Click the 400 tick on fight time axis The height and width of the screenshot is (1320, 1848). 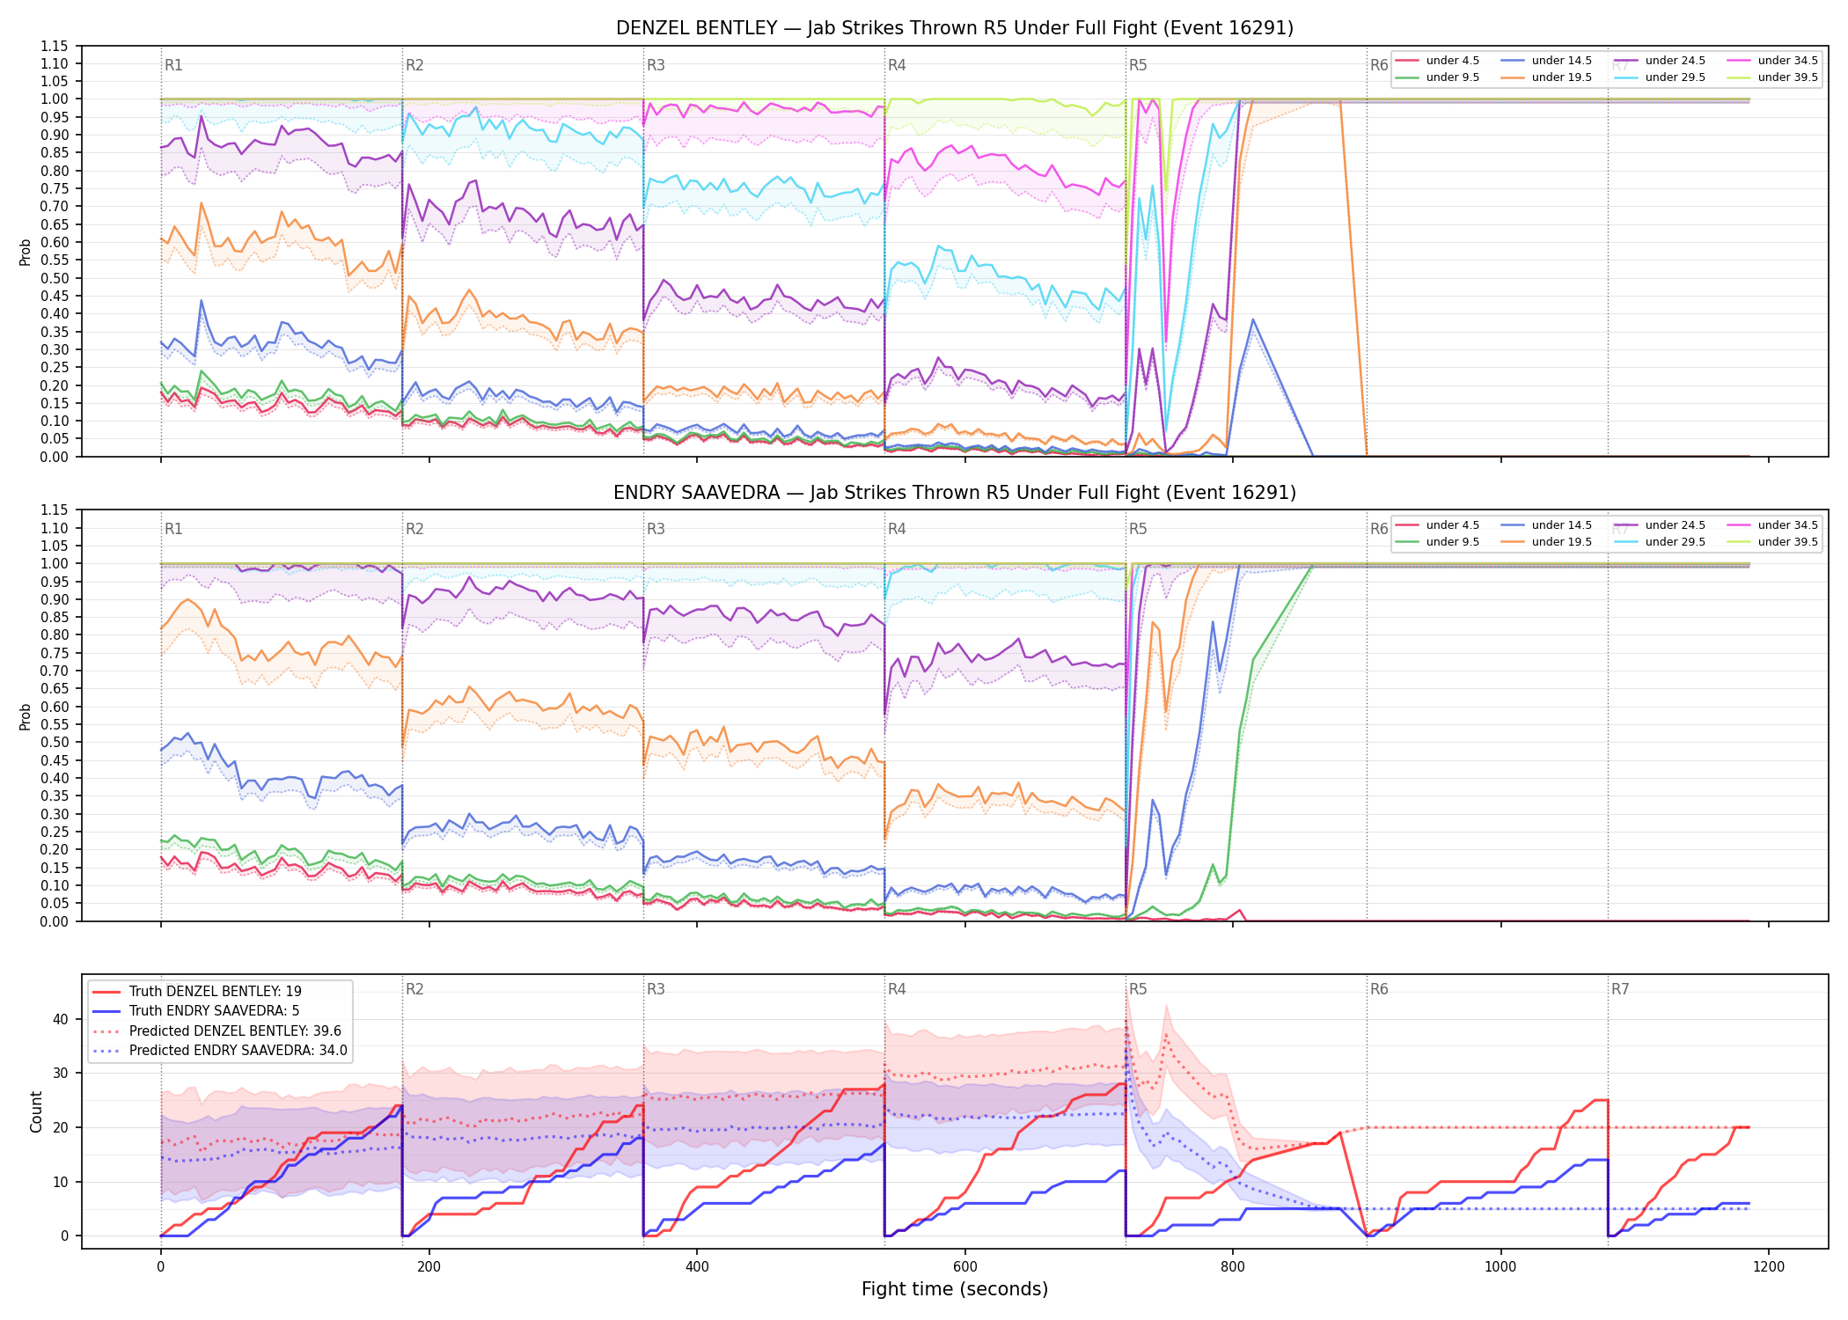click(x=697, y=1266)
